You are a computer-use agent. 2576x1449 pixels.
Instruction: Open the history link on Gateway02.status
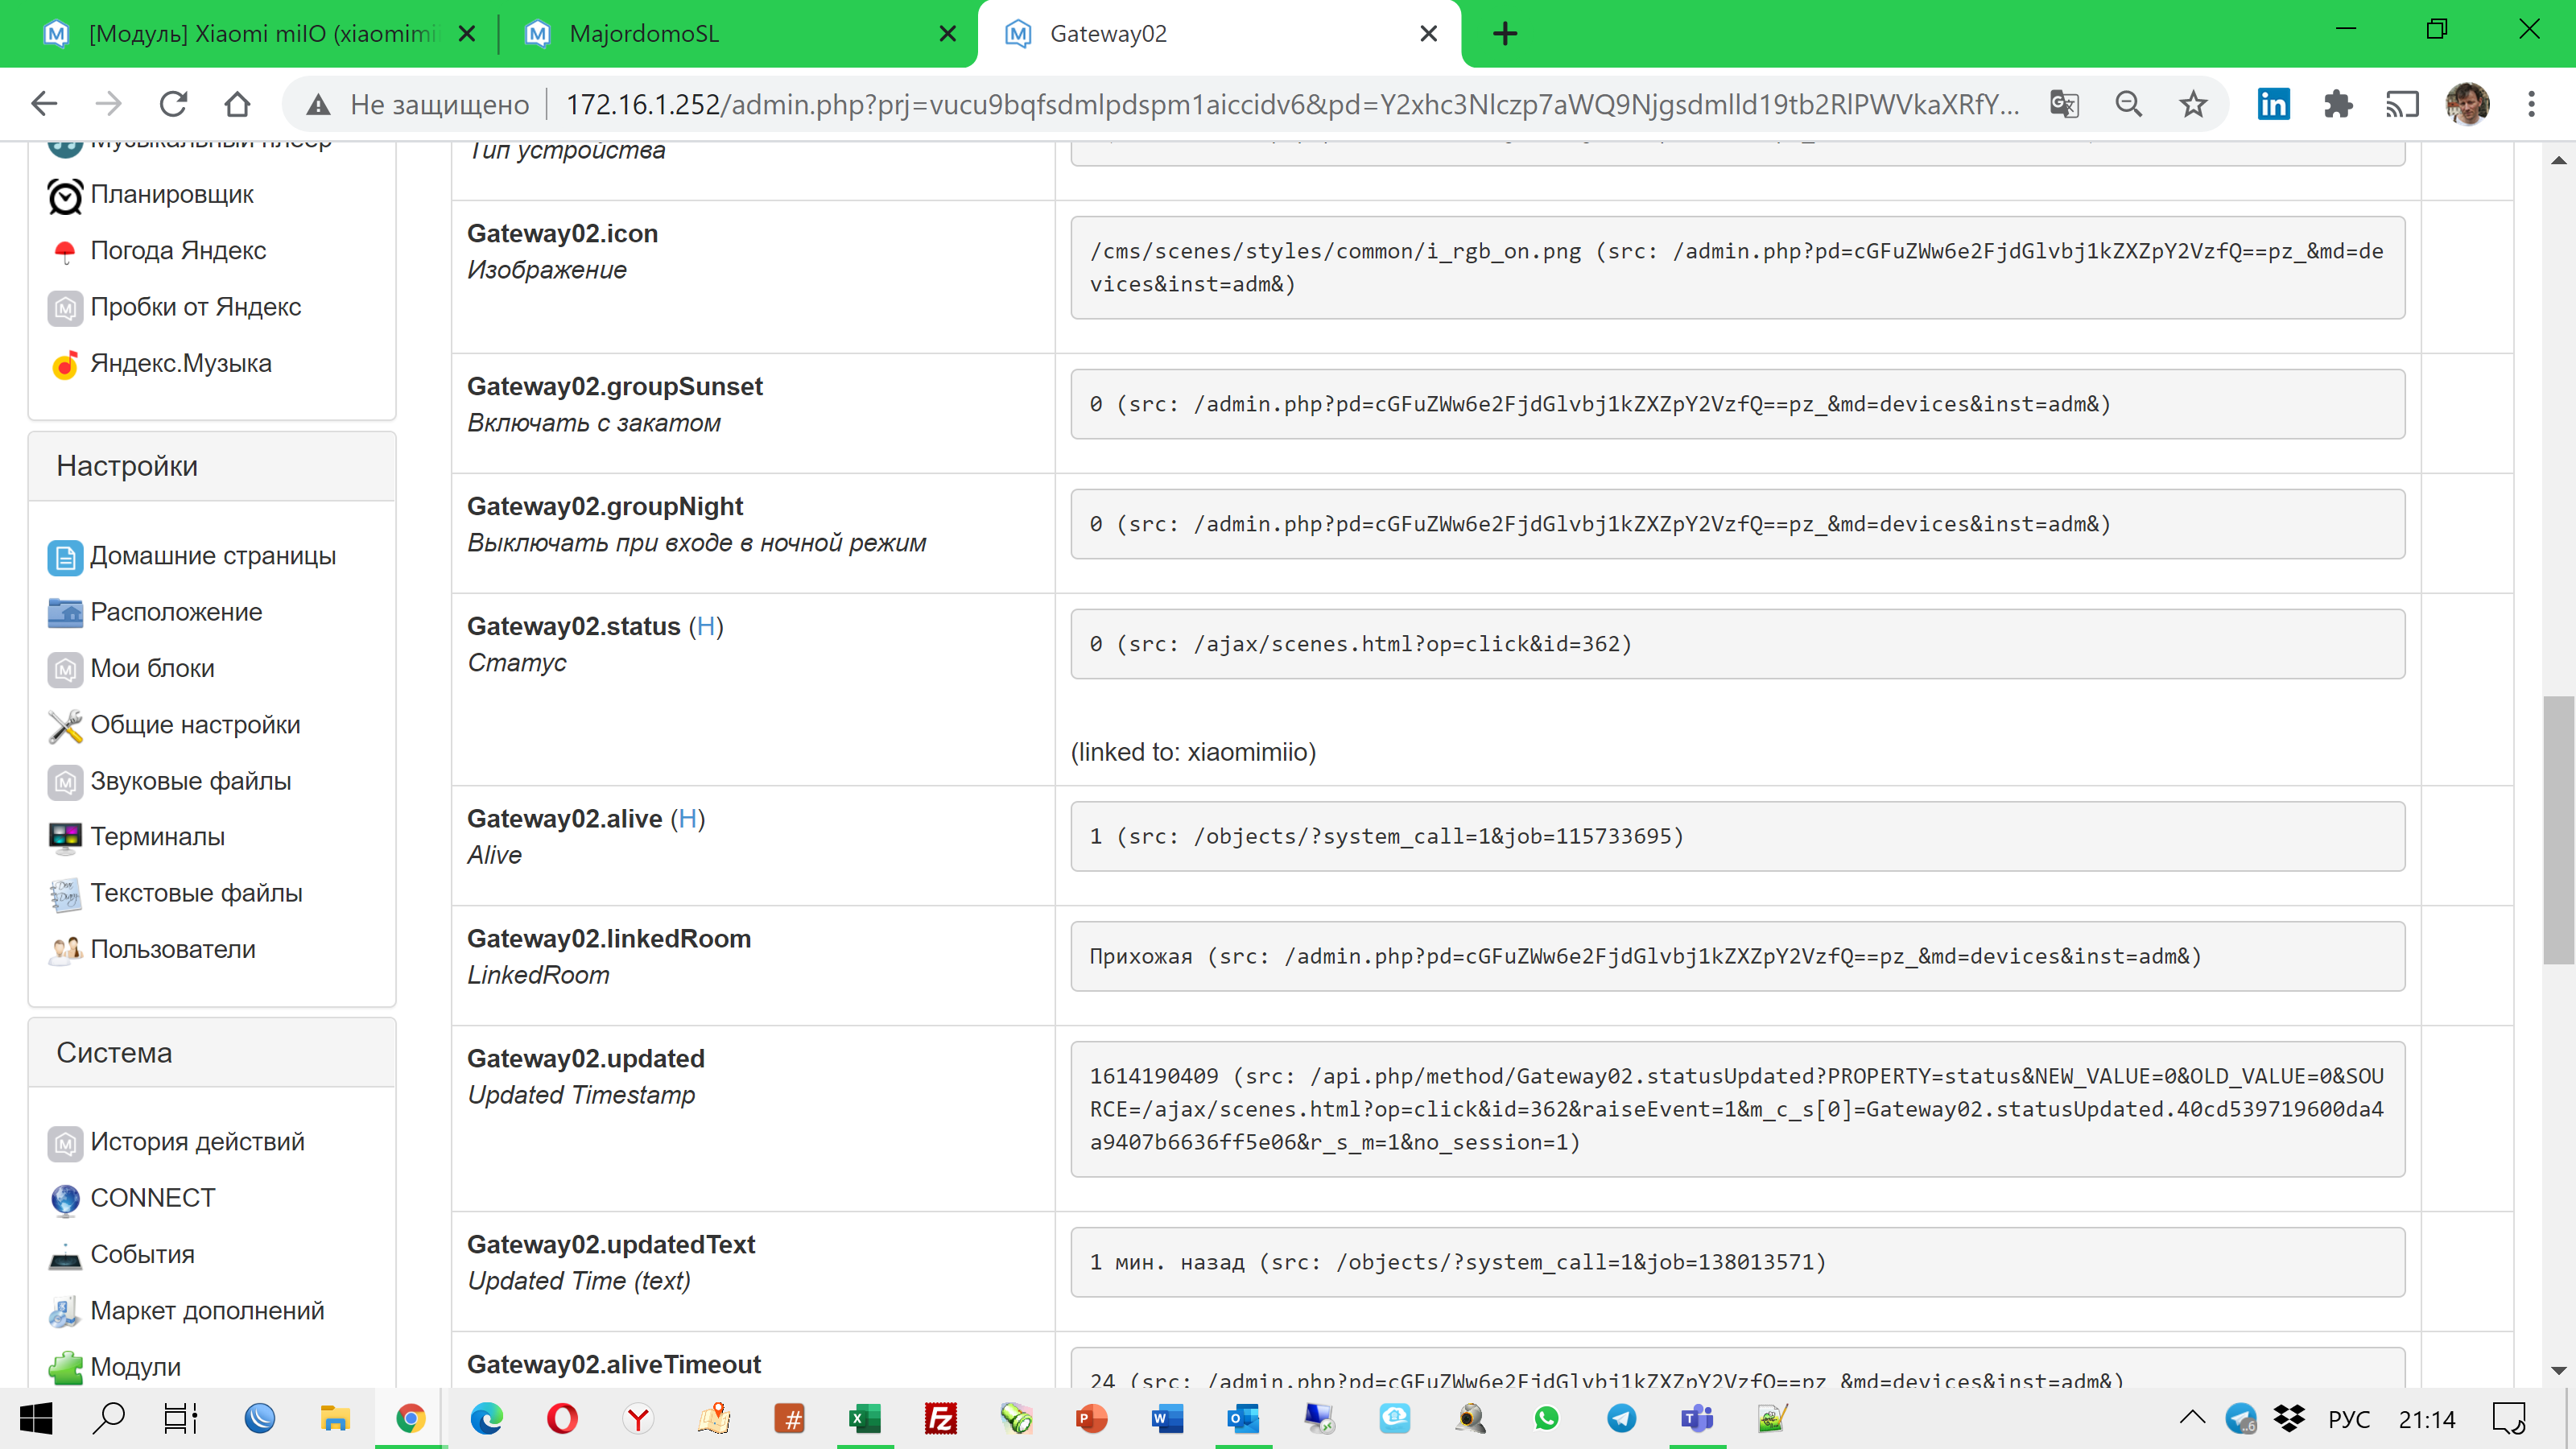(x=707, y=626)
